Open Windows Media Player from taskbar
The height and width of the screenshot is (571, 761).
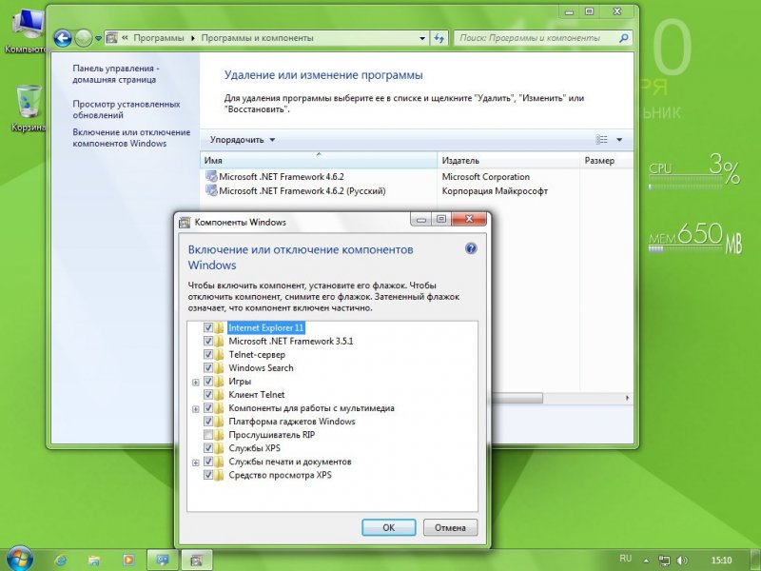pyautogui.click(x=128, y=561)
